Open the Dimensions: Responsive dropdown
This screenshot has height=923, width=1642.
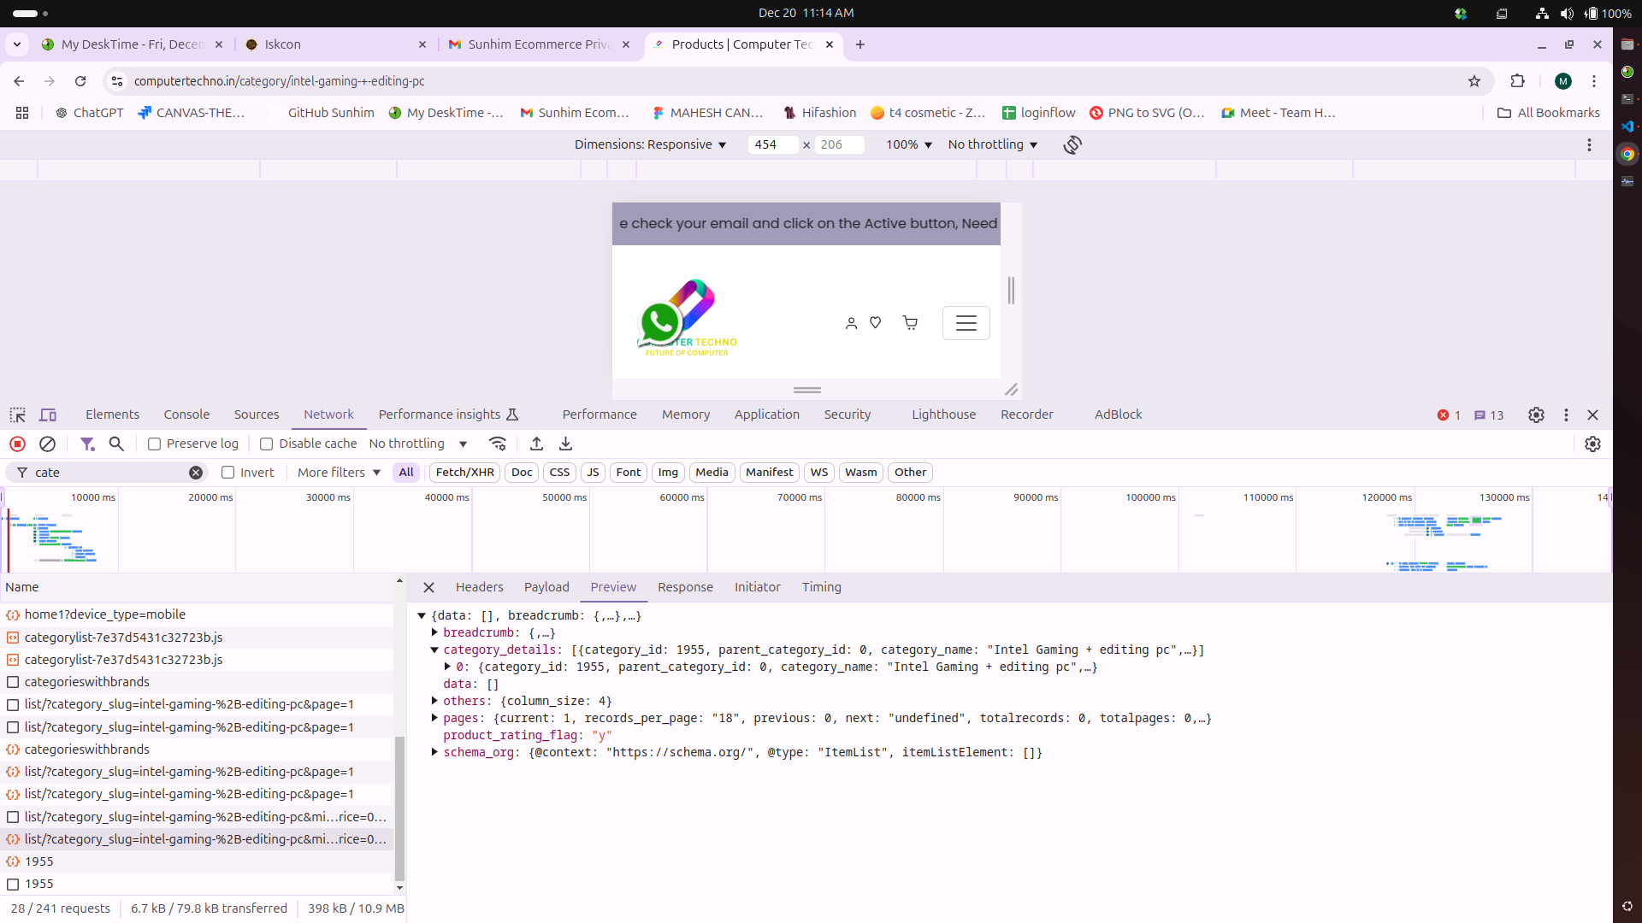point(650,145)
